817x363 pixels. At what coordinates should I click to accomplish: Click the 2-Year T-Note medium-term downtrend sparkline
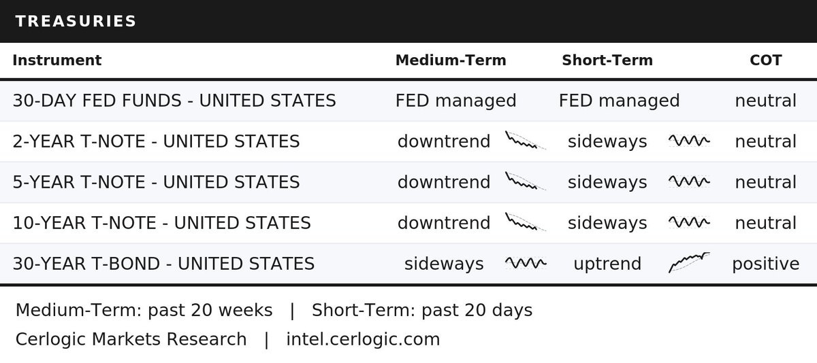526,141
